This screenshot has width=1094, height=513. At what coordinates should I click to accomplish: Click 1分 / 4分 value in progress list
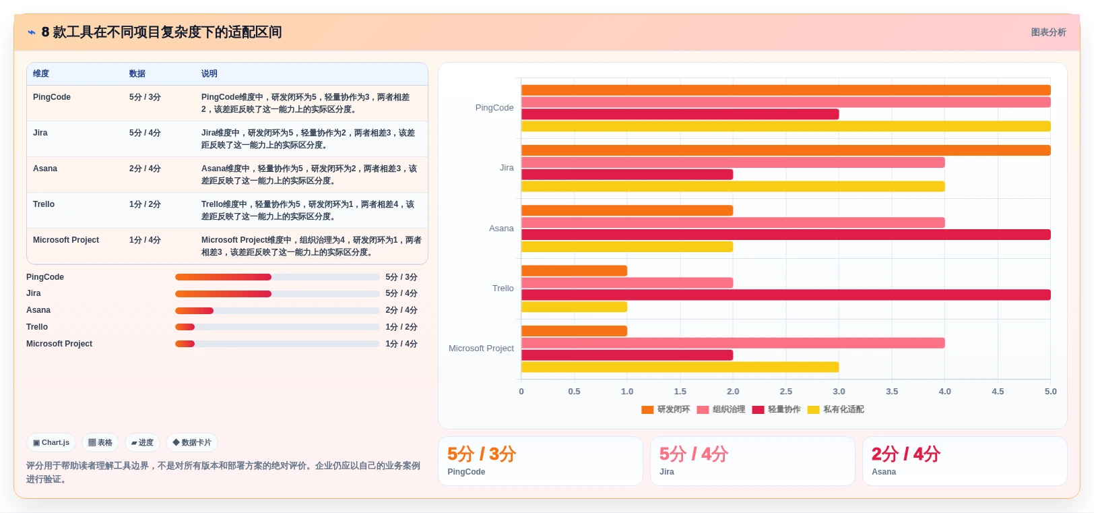tap(401, 344)
